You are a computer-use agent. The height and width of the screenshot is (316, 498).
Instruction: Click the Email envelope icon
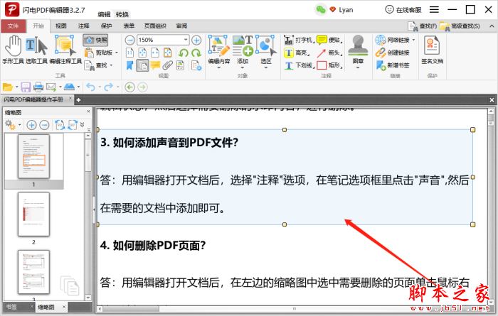click(51, 87)
